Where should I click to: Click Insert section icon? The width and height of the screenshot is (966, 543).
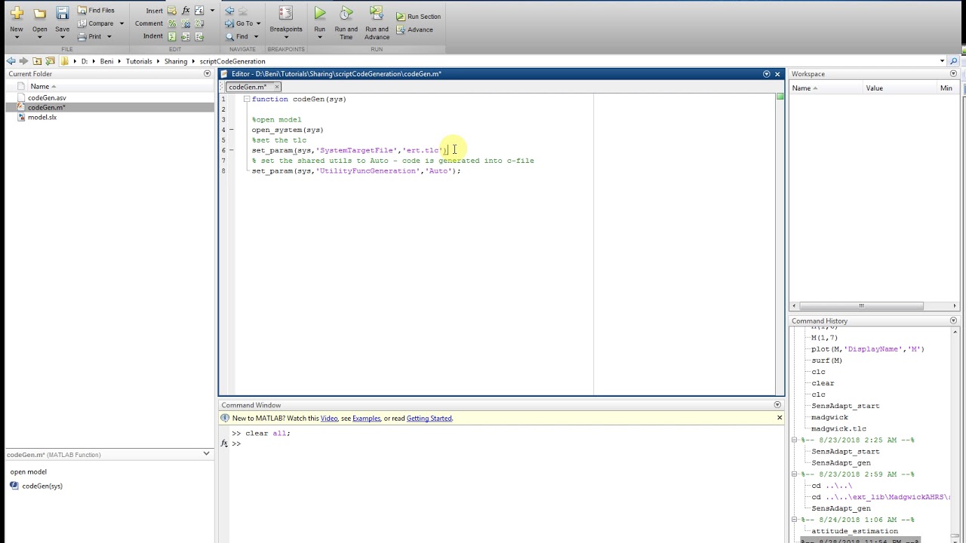(x=172, y=11)
